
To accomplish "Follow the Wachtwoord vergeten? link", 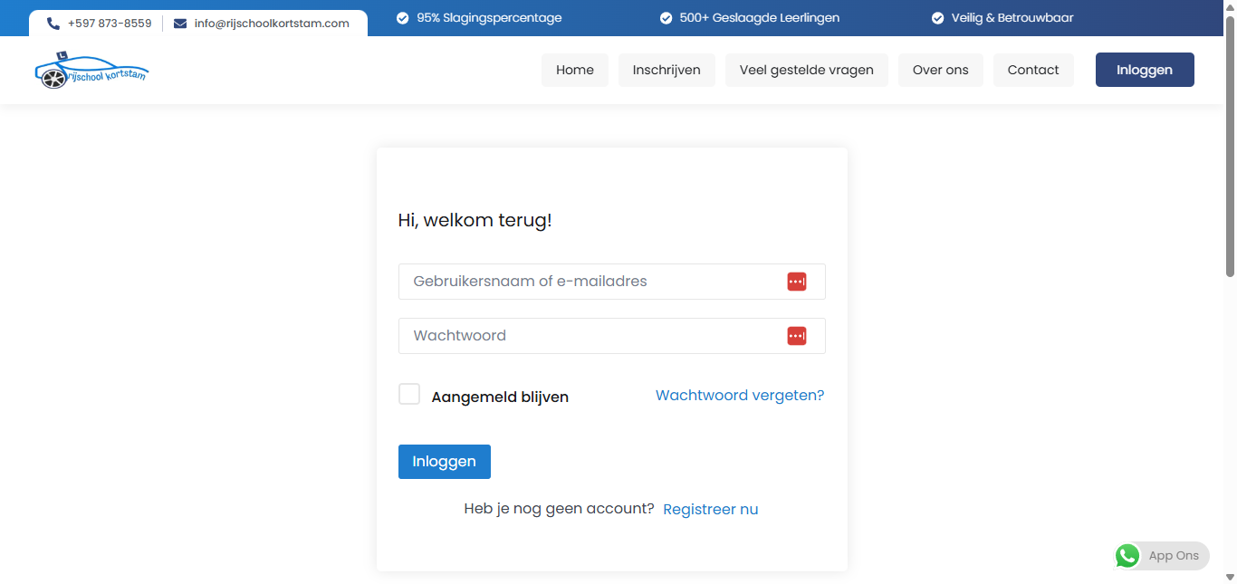I will click(x=740, y=396).
